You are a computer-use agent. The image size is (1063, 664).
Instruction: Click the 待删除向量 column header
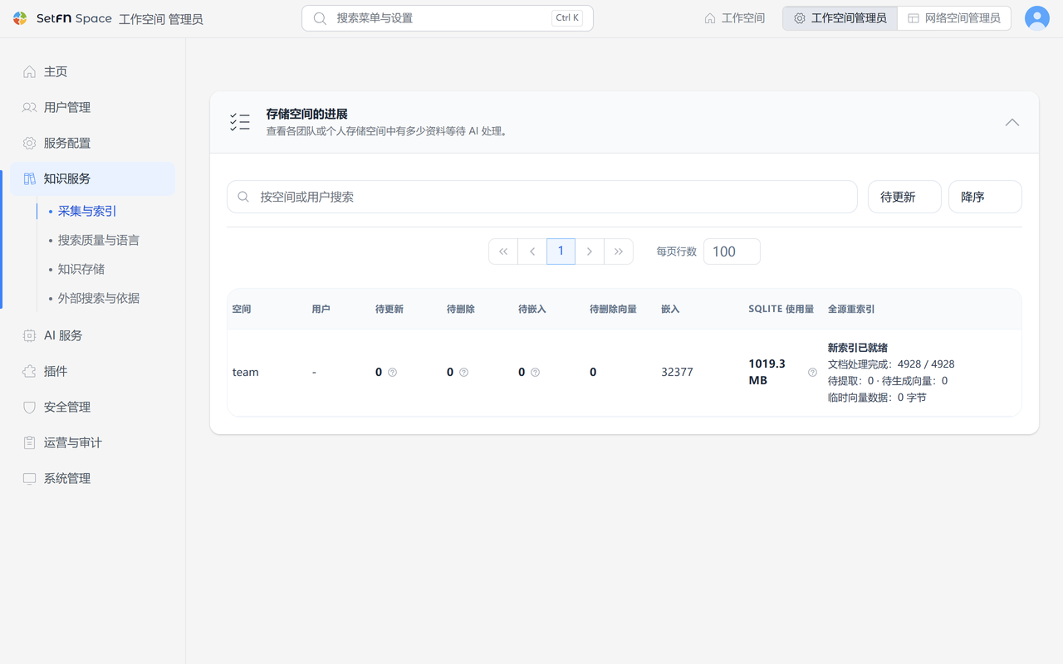pyautogui.click(x=613, y=309)
